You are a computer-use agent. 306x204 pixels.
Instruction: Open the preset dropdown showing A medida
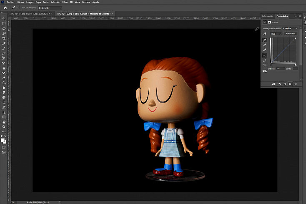tap(290, 28)
